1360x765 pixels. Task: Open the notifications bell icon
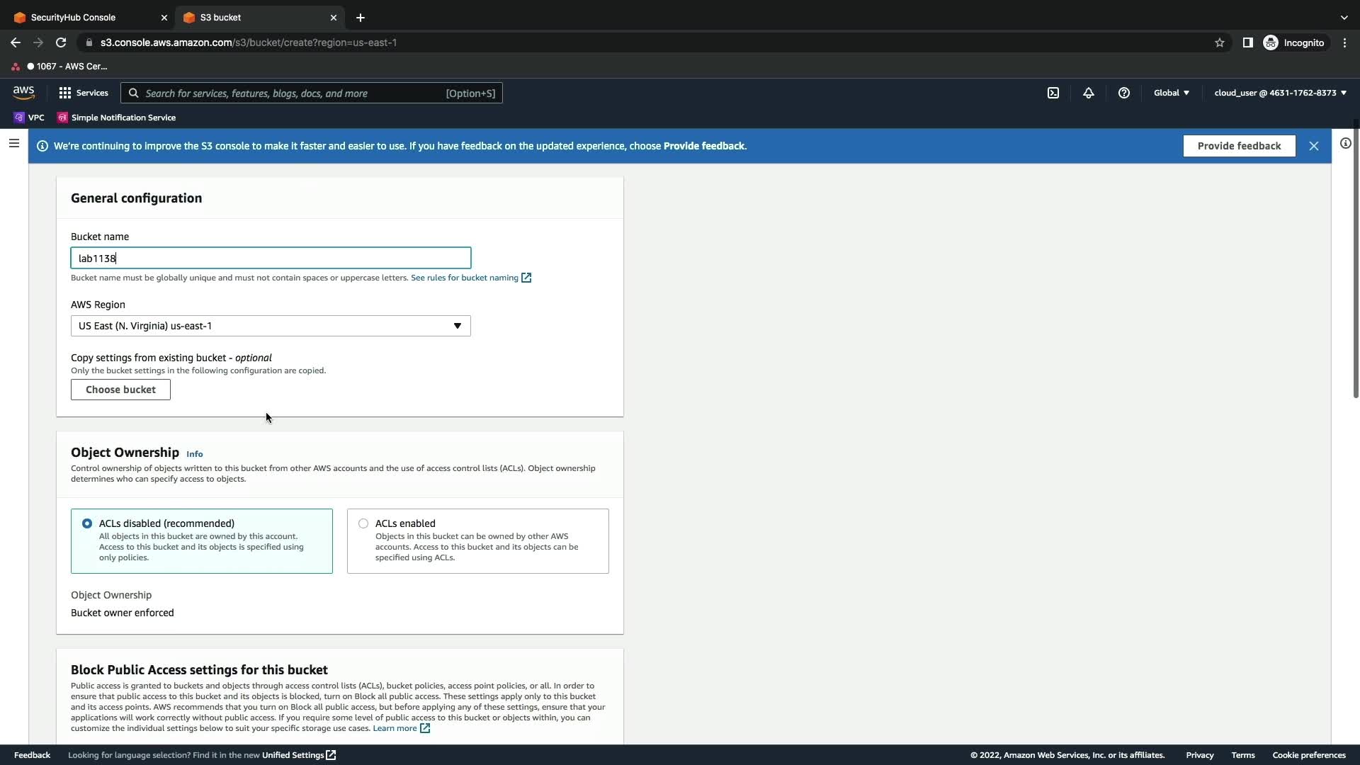[x=1089, y=93]
